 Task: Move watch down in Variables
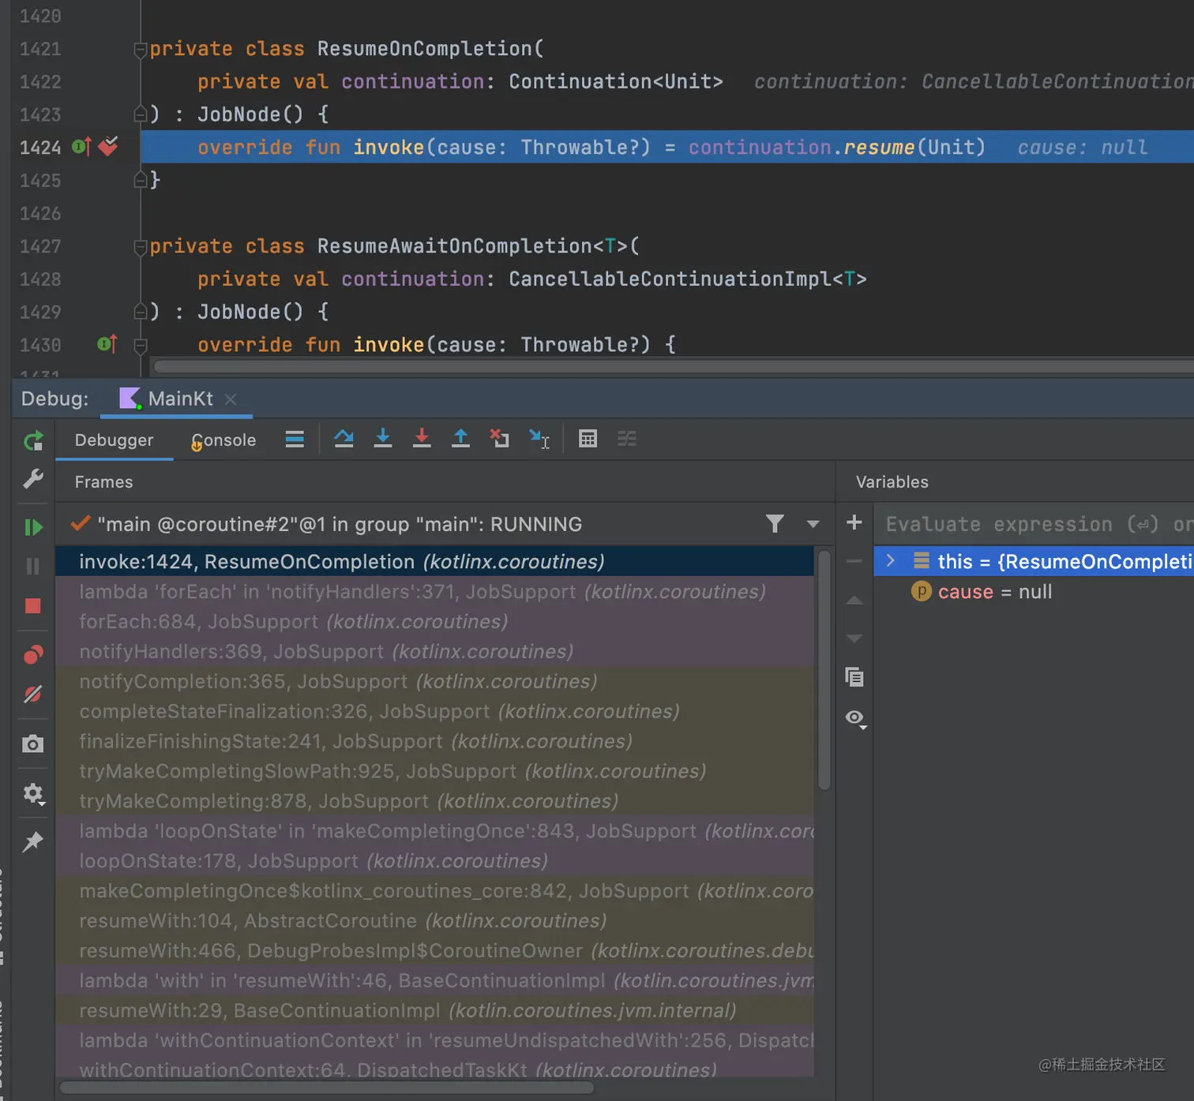click(x=854, y=639)
